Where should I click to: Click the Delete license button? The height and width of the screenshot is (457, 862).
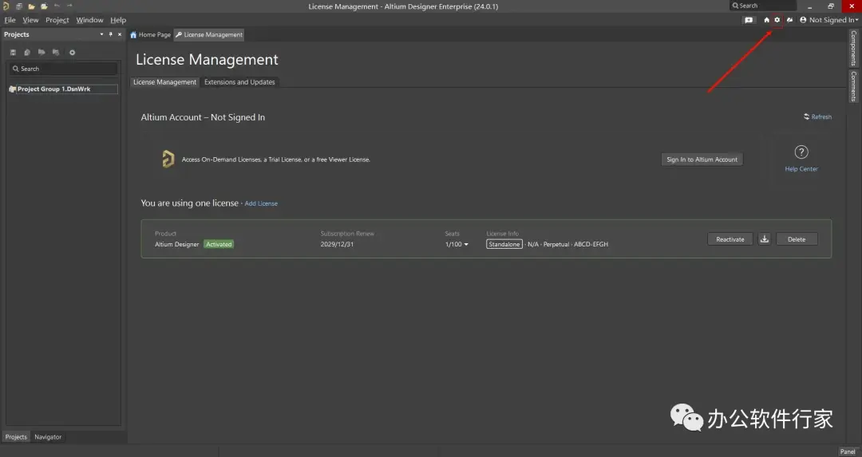point(797,239)
